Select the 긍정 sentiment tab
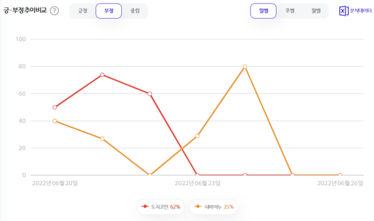 [x=83, y=11]
